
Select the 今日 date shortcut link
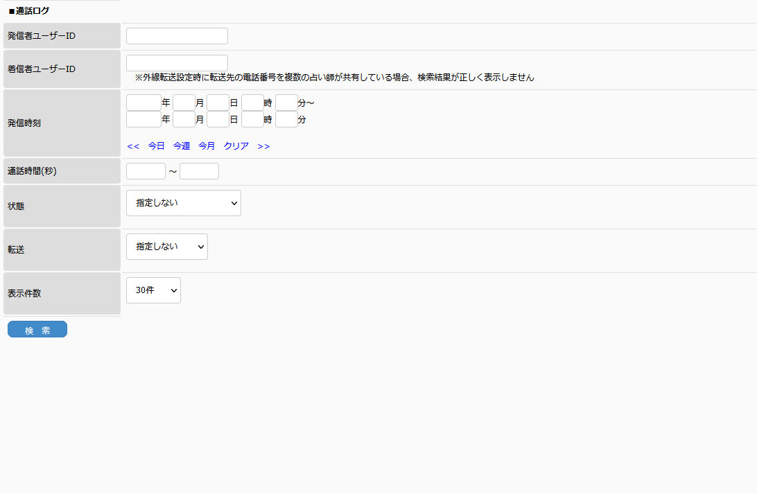click(157, 146)
